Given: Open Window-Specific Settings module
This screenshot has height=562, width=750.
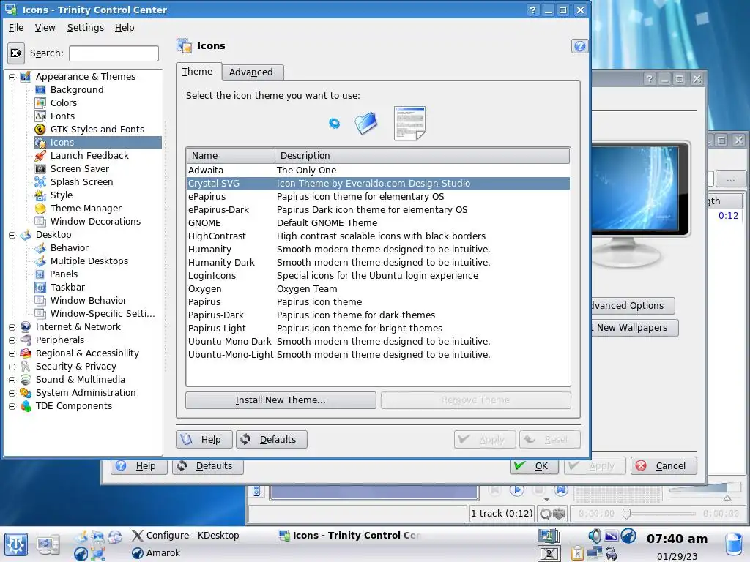Looking at the screenshot, I should (103, 313).
